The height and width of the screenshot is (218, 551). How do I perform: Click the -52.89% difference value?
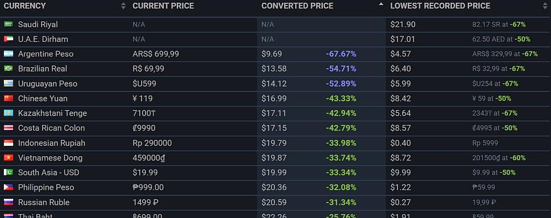tap(341, 84)
